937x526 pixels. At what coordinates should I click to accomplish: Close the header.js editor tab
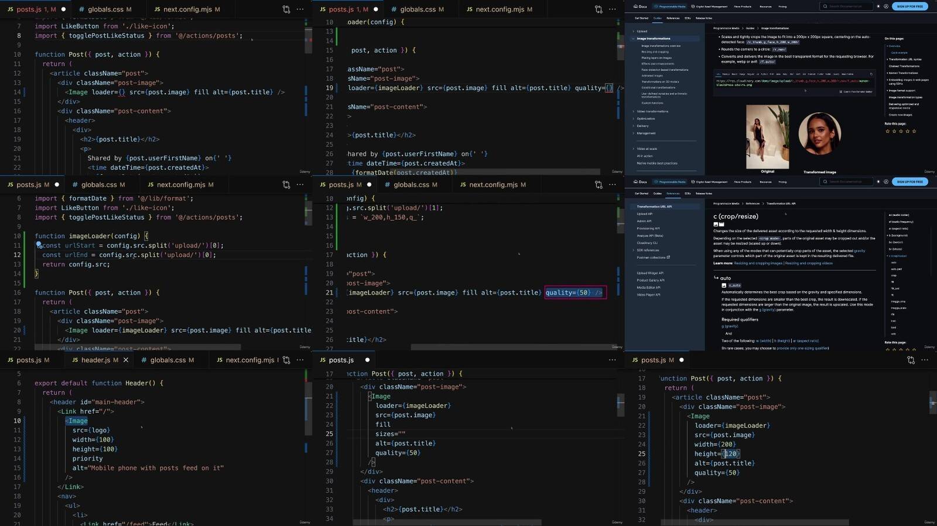pos(125,360)
